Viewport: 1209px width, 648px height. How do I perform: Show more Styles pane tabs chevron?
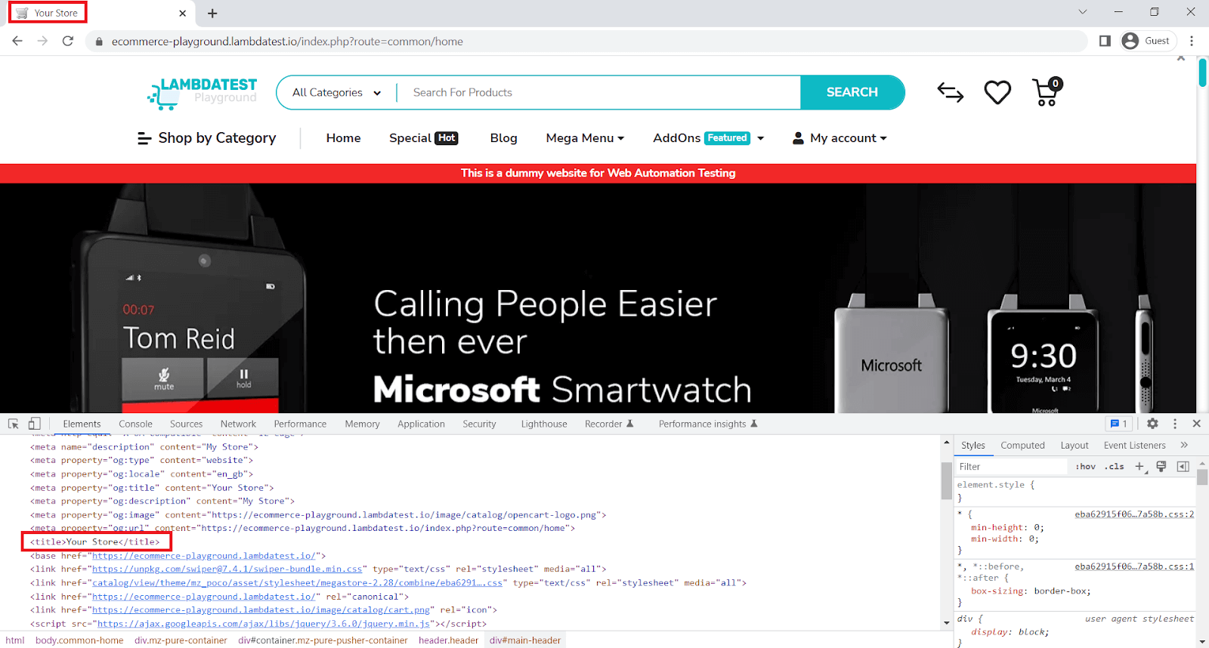click(1184, 445)
